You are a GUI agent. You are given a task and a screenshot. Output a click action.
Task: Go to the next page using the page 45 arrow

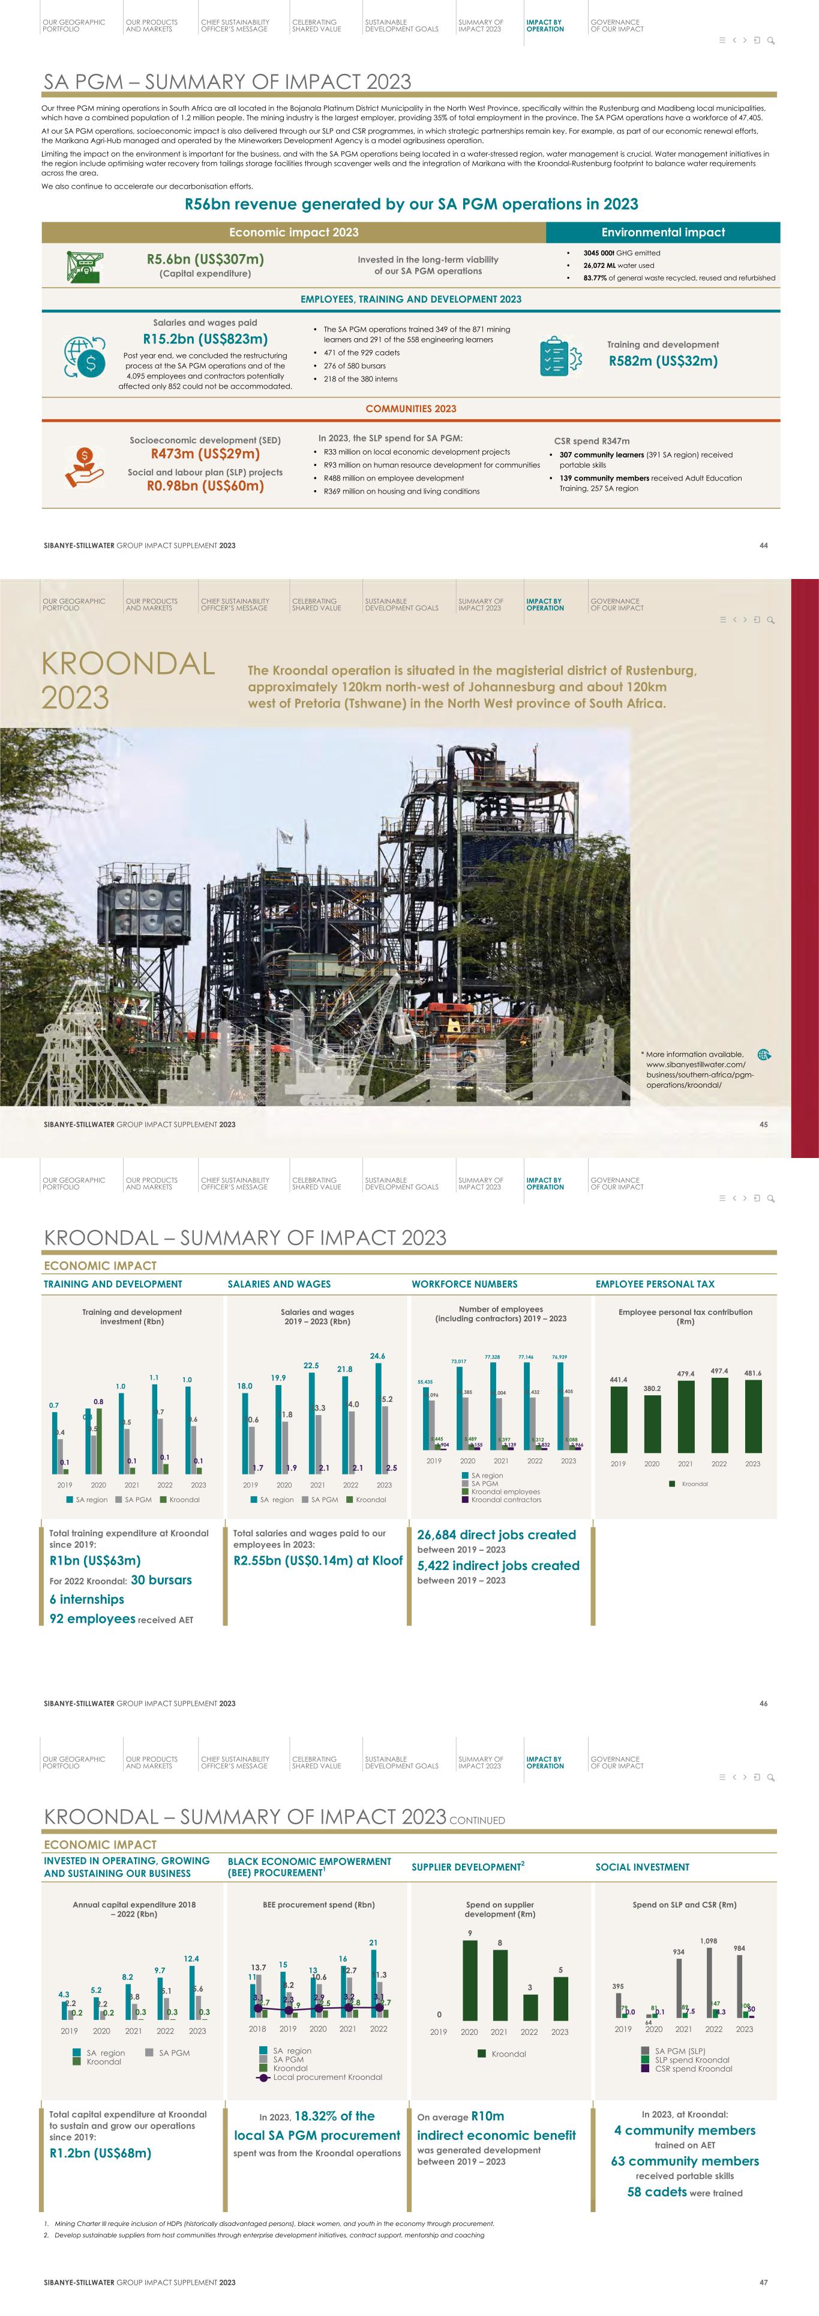[745, 619]
